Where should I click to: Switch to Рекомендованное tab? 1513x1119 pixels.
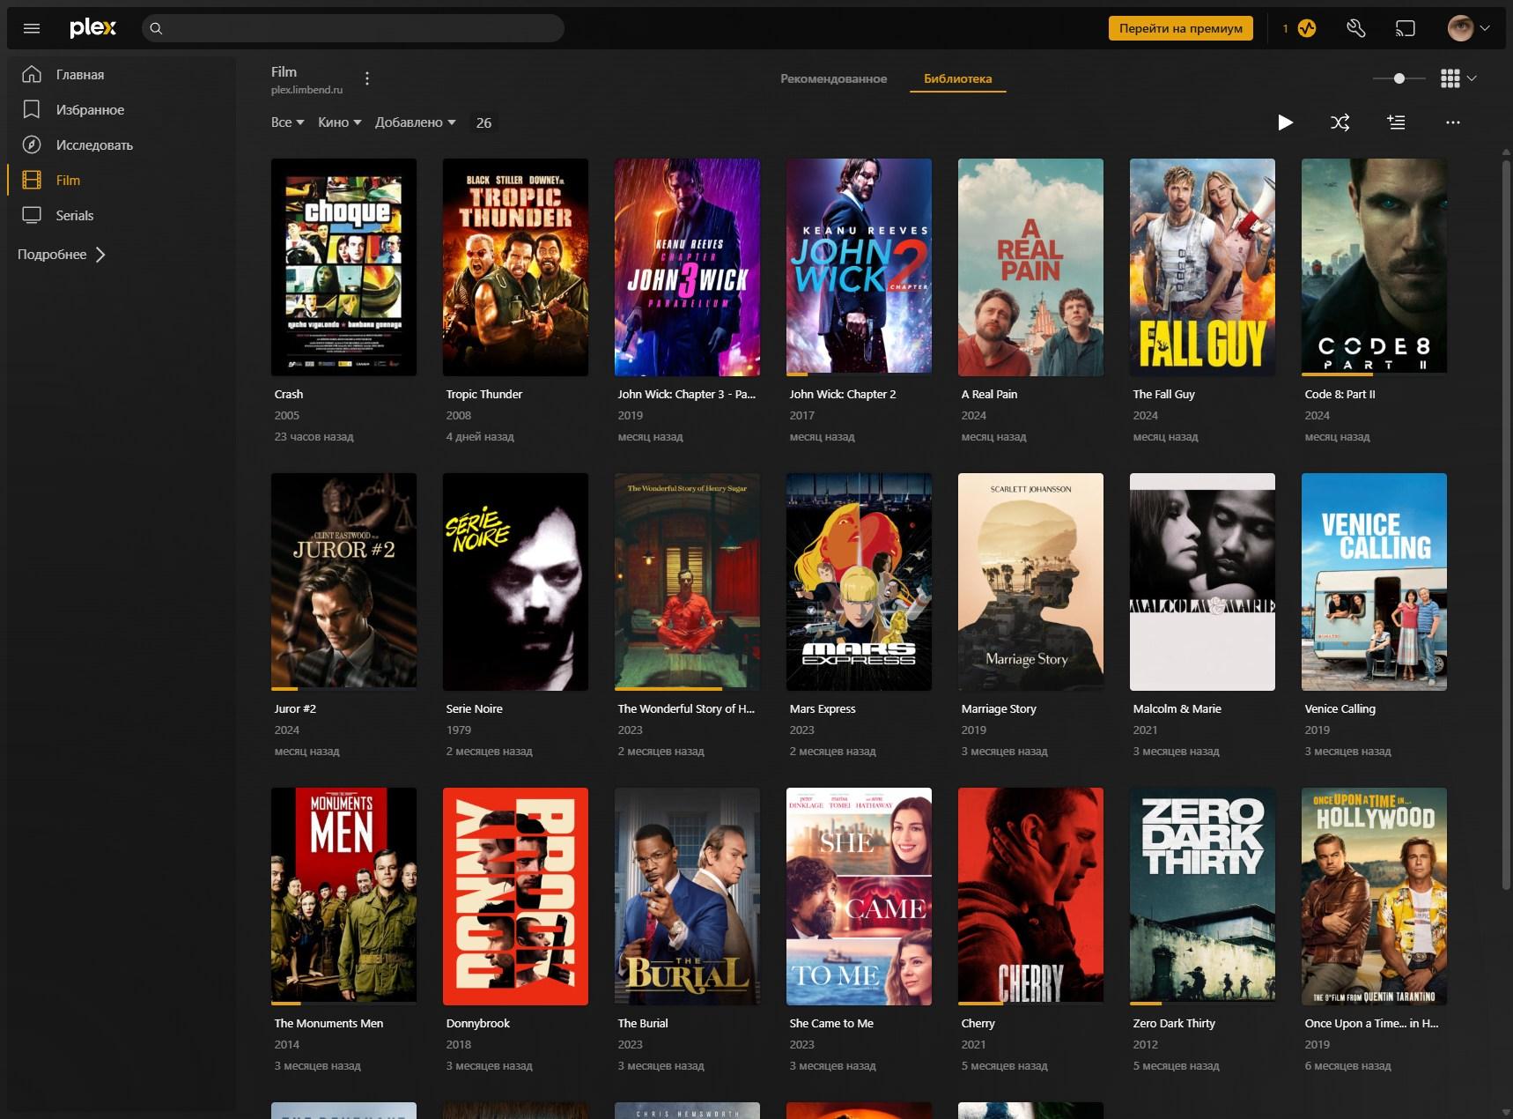point(833,78)
